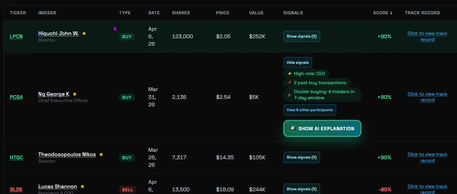
Task: Click the VALUE column header
Action: click(x=256, y=13)
